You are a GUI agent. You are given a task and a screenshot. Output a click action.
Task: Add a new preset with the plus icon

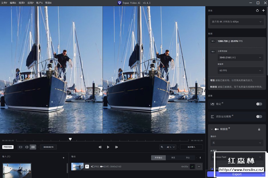pos(263,11)
